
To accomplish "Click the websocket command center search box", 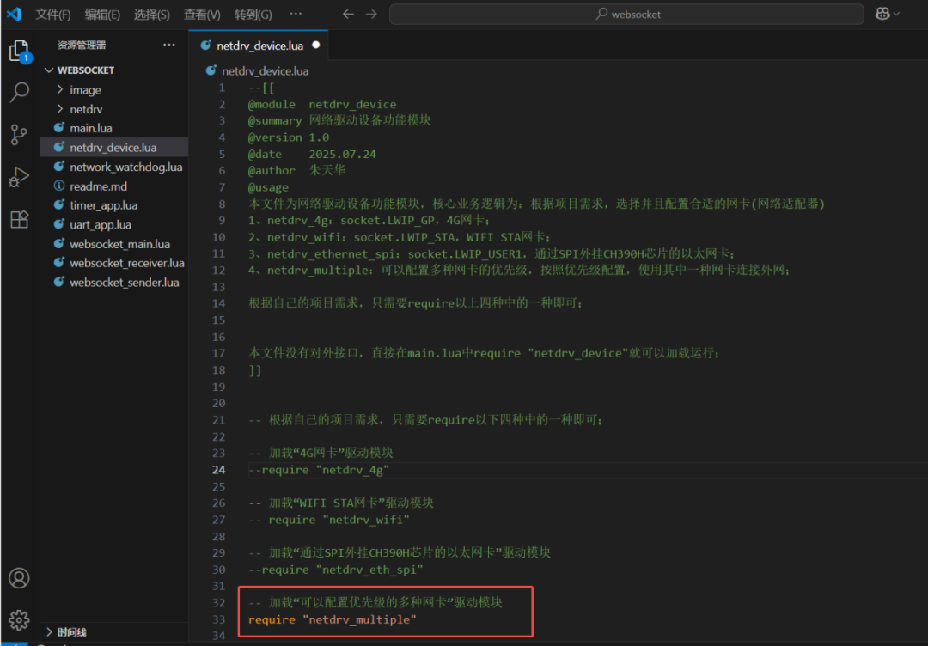I will 626,15.
